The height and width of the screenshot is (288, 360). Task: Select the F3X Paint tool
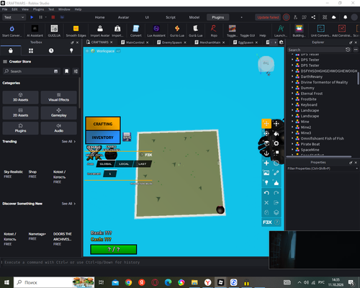click(x=276, y=133)
